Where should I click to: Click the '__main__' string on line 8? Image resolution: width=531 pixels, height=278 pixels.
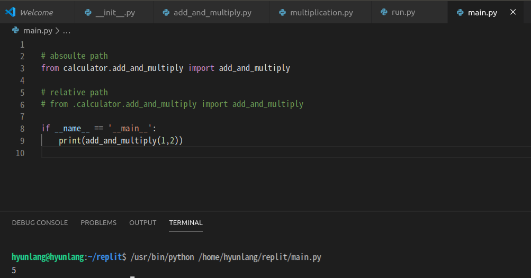130,128
